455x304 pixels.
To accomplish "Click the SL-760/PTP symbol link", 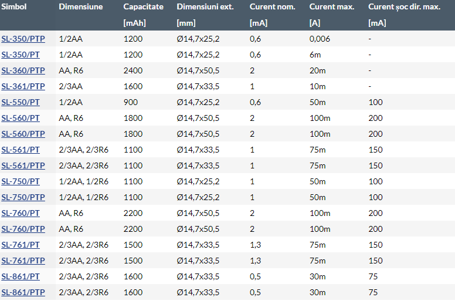I will click(23, 229).
